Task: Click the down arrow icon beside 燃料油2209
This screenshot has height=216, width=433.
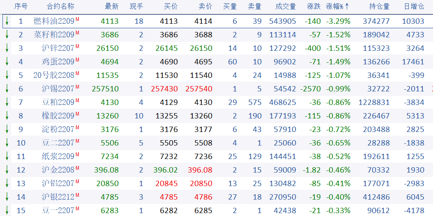Action: pos(7,21)
